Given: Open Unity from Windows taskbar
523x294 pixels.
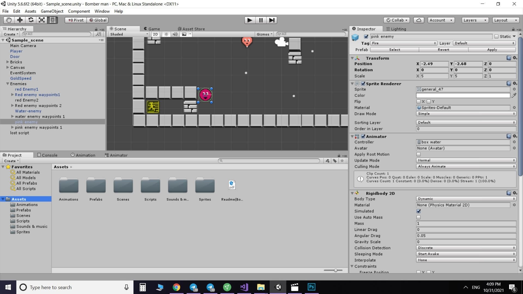Looking at the screenshot, I should [278, 287].
